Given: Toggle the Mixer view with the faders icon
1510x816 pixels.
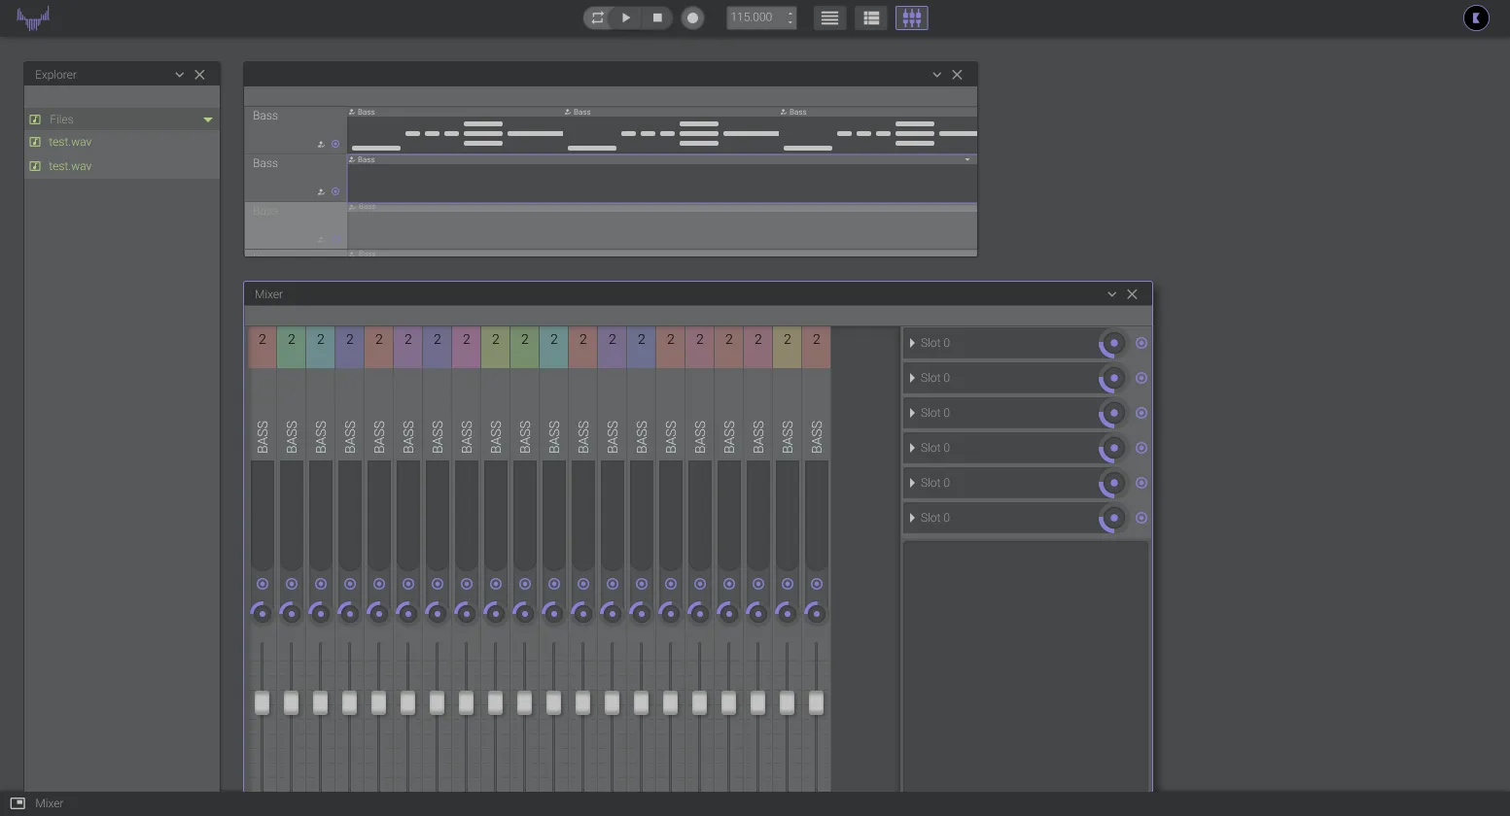Looking at the screenshot, I should coord(912,17).
